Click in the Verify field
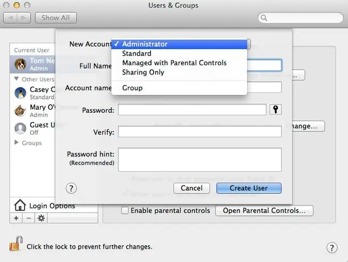This screenshot has height=262, width=348. point(200,132)
